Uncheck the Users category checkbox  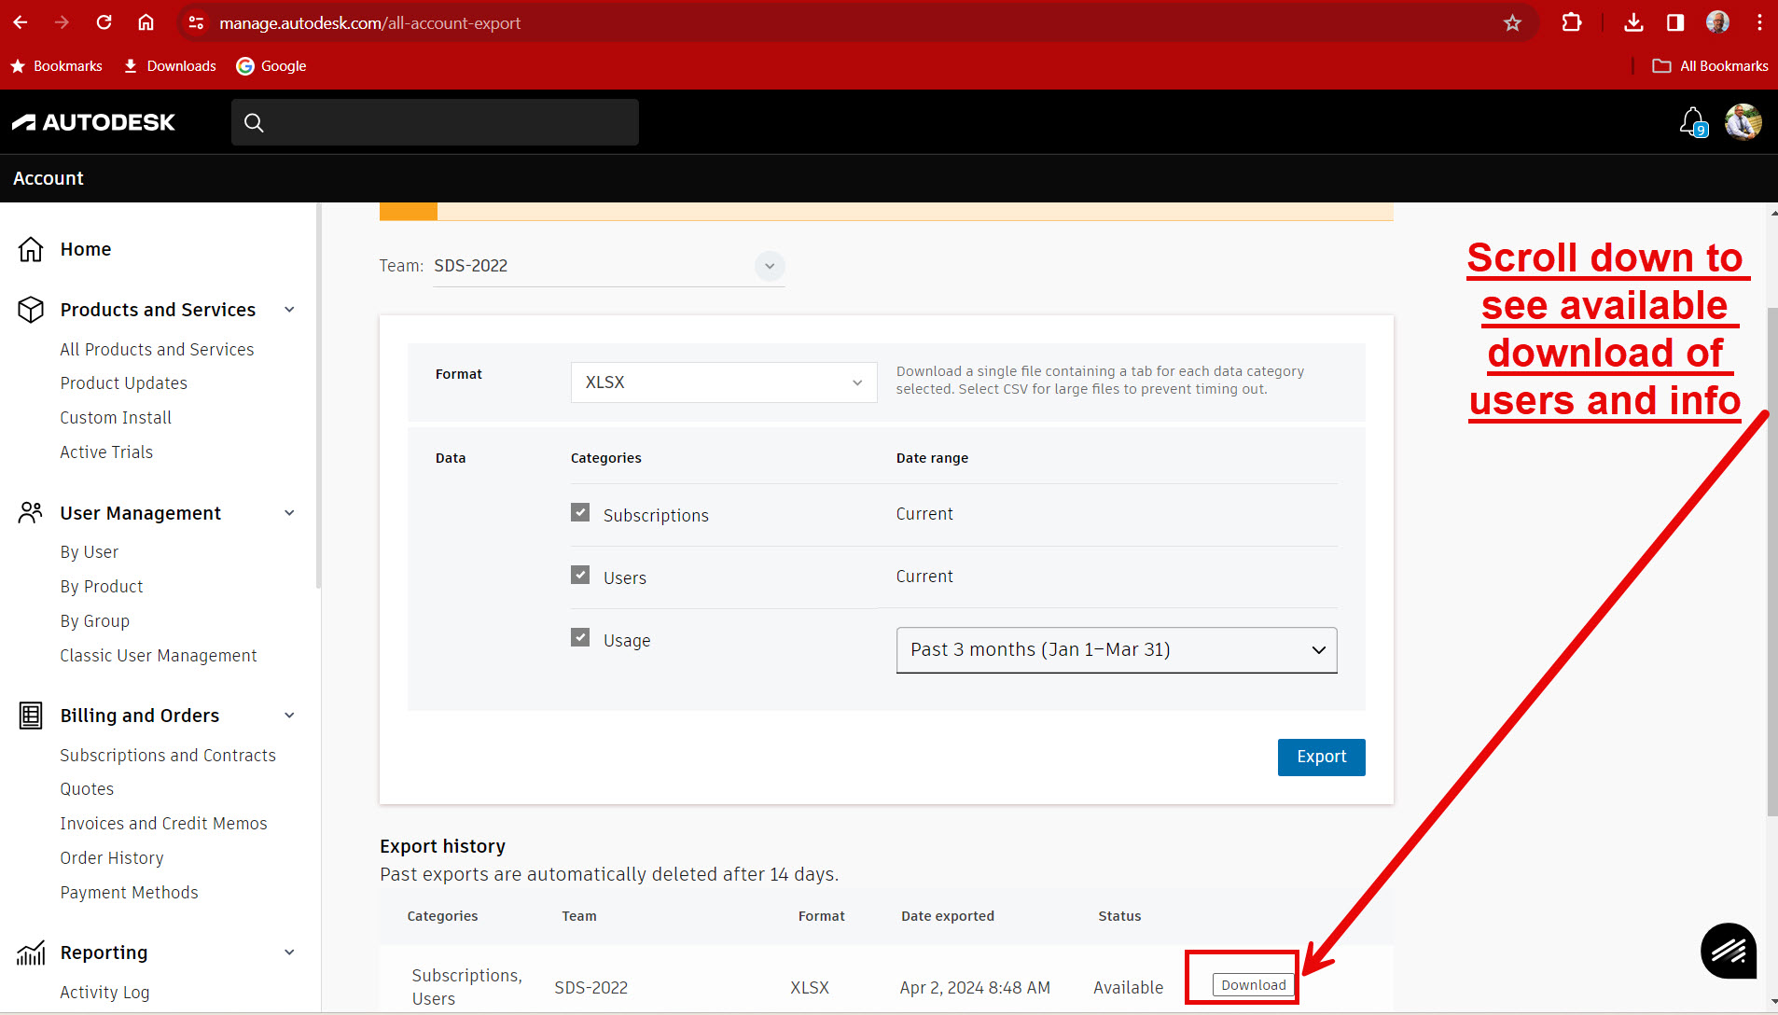coord(580,575)
